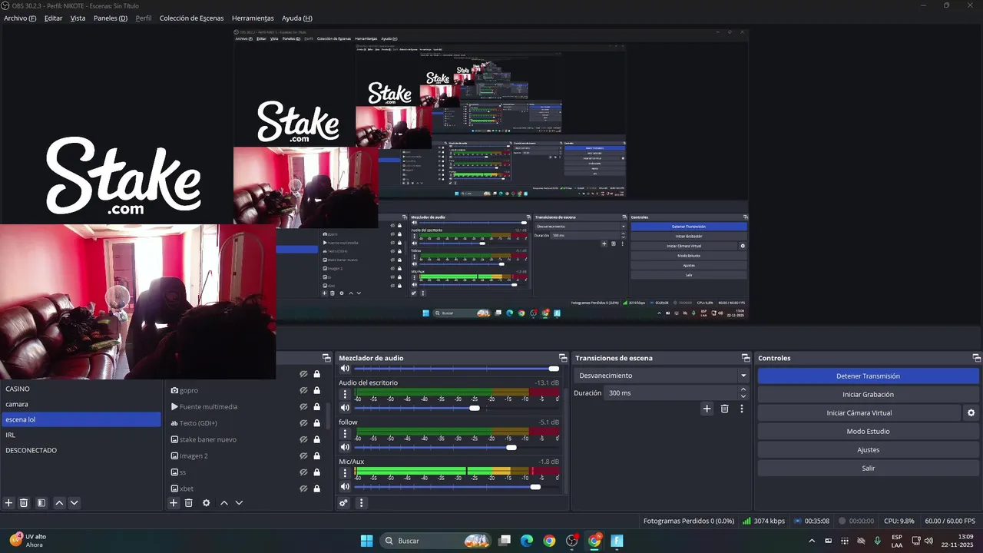The image size is (983, 553).
Task: Open transition properties three-dot menu
Action: point(742,409)
